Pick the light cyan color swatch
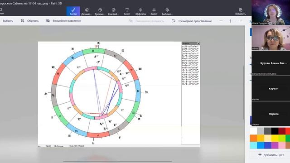 (x=254, y=145)
